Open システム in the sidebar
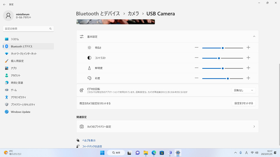The image size is (280, 157). coord(28,39)
